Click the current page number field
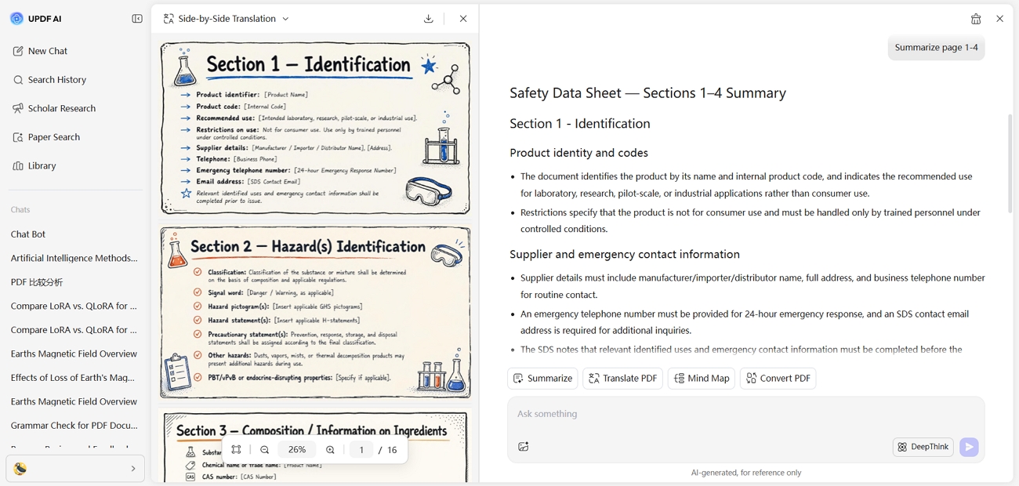The width and height of the screenshot is (1019, 486). (361, 450)
